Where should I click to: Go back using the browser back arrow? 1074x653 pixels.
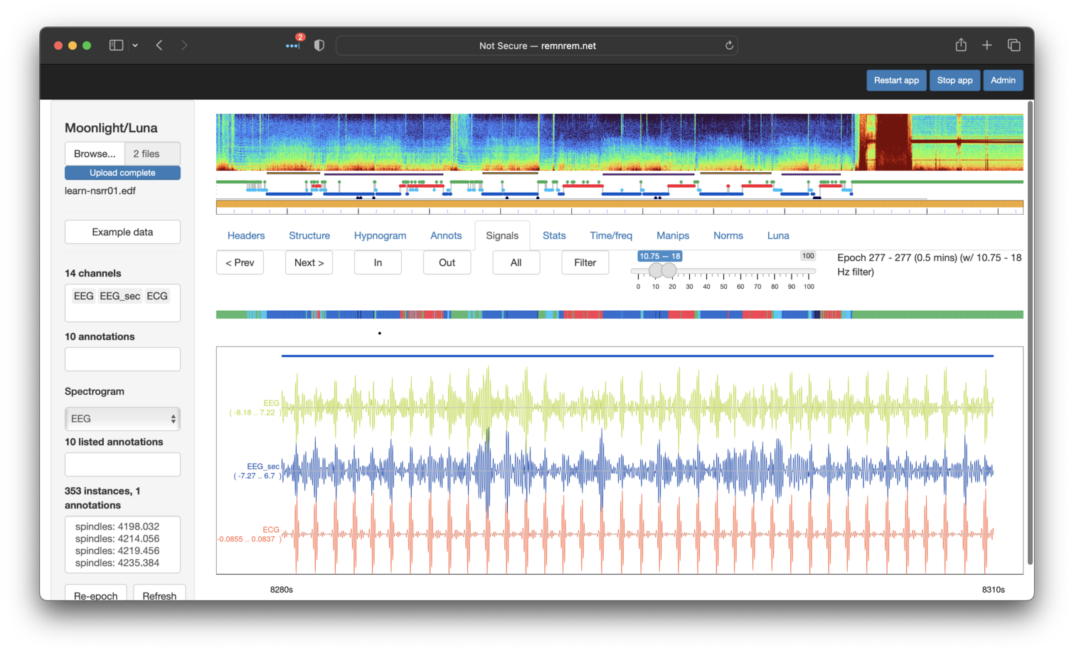(x=159, y=46)
